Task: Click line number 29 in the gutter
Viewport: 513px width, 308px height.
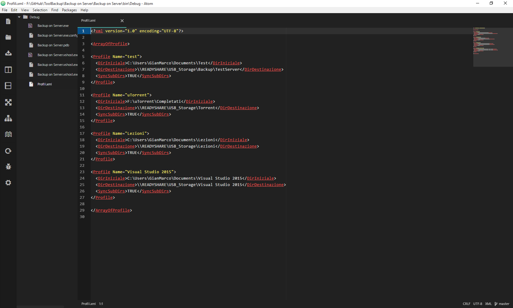Action: [x=82, y=210]
